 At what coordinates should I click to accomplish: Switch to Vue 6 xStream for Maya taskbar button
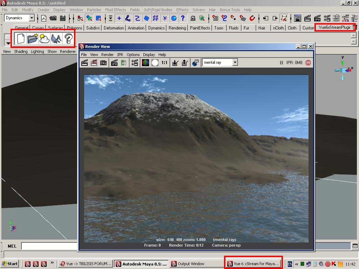point(253,264)
